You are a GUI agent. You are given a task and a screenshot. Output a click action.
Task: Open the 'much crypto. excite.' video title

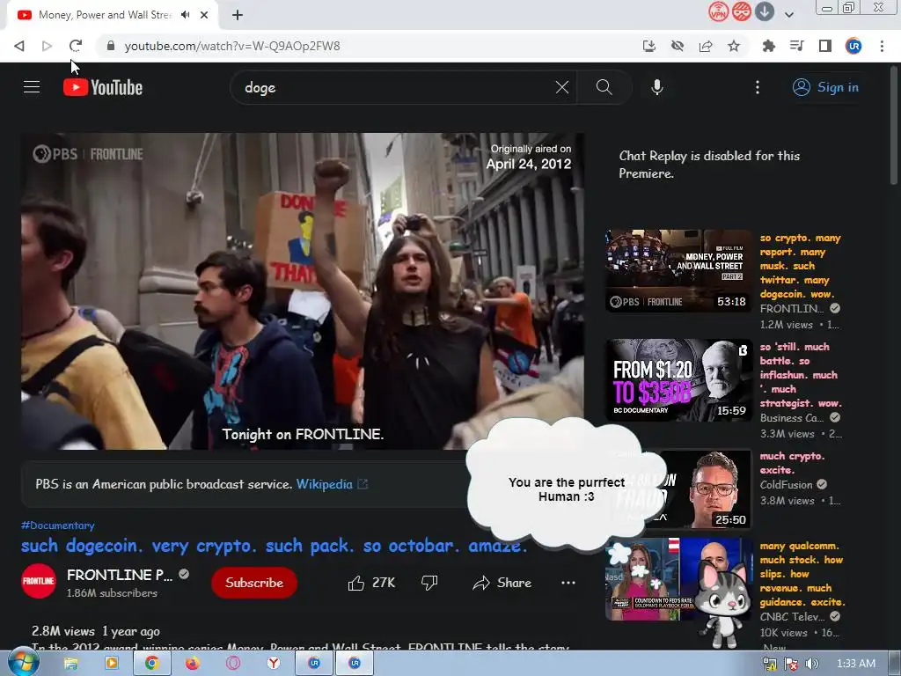click(x=792, y=463)
